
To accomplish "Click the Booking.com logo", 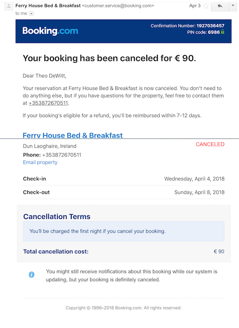I will click(50, 31).
